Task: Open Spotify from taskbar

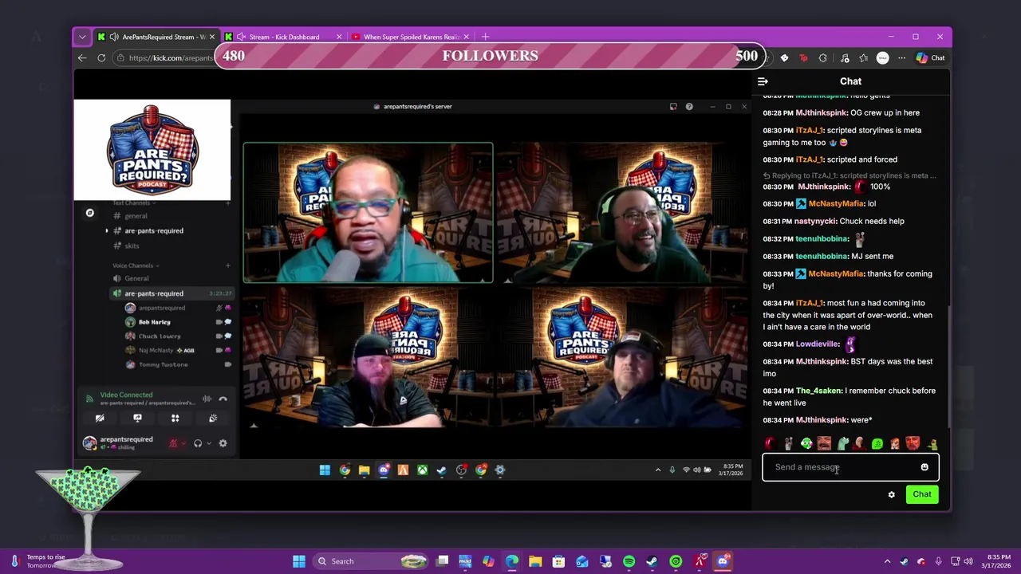Action: coord(629,561)
